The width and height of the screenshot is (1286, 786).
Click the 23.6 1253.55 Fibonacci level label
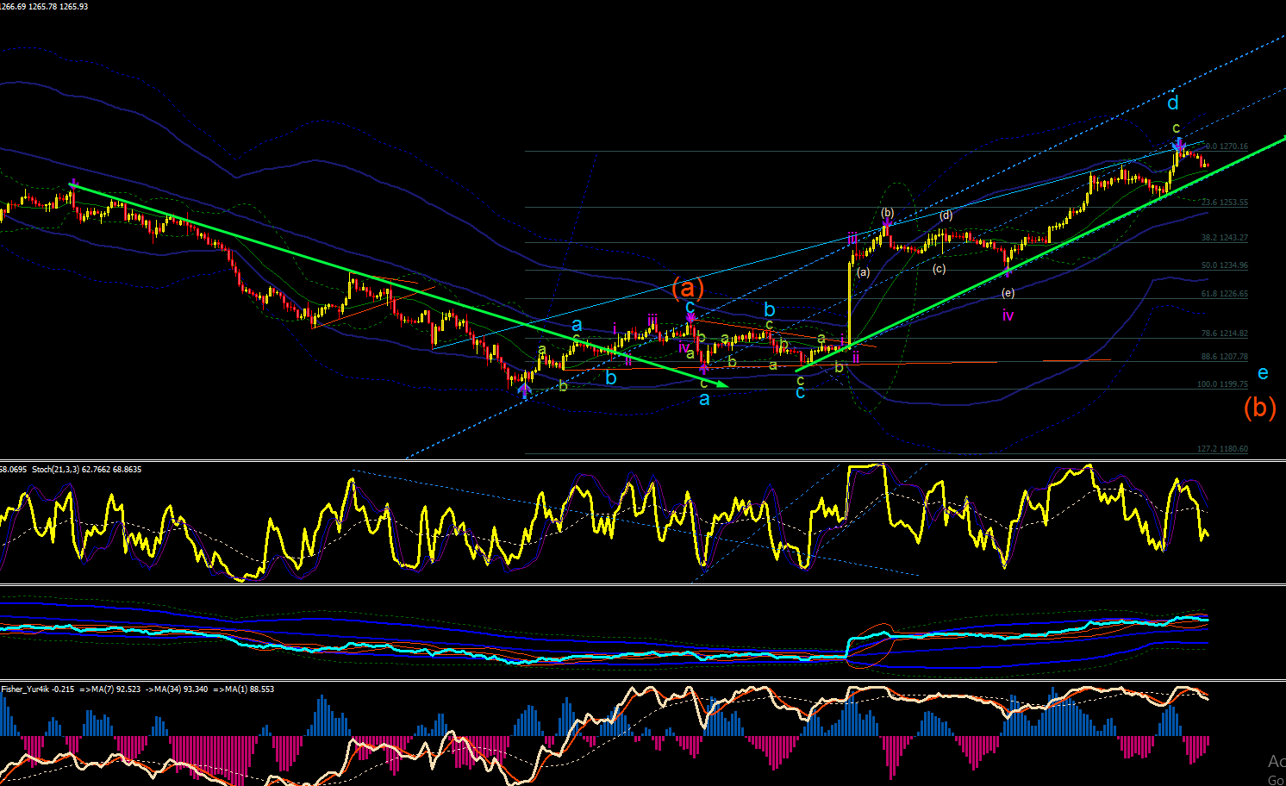(x=1225, y=203)
